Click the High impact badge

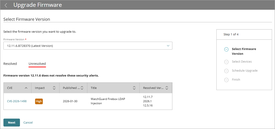[x=39, y=101]
